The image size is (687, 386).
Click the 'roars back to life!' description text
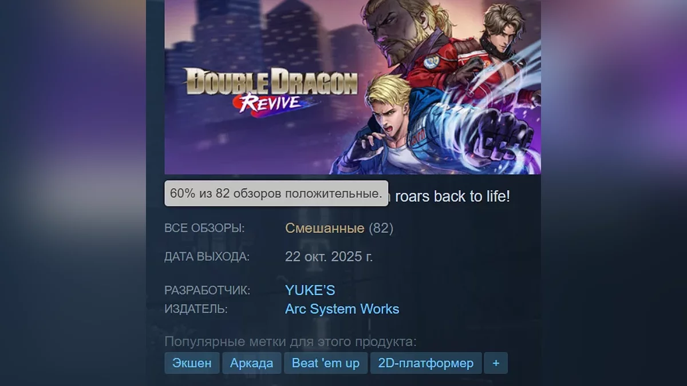coord(452,196)
